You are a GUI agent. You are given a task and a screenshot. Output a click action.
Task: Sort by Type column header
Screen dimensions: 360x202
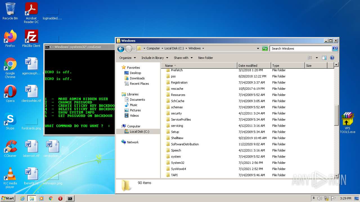click(288, 66)
